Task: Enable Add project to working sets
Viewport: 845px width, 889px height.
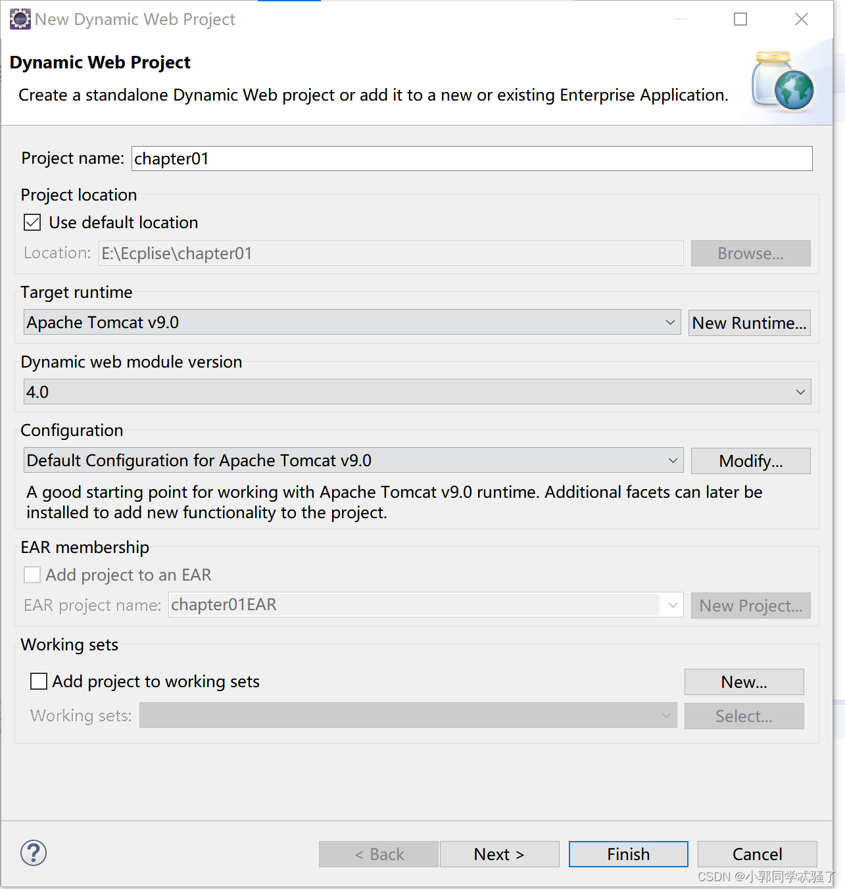Action: (x=39, y=681)
